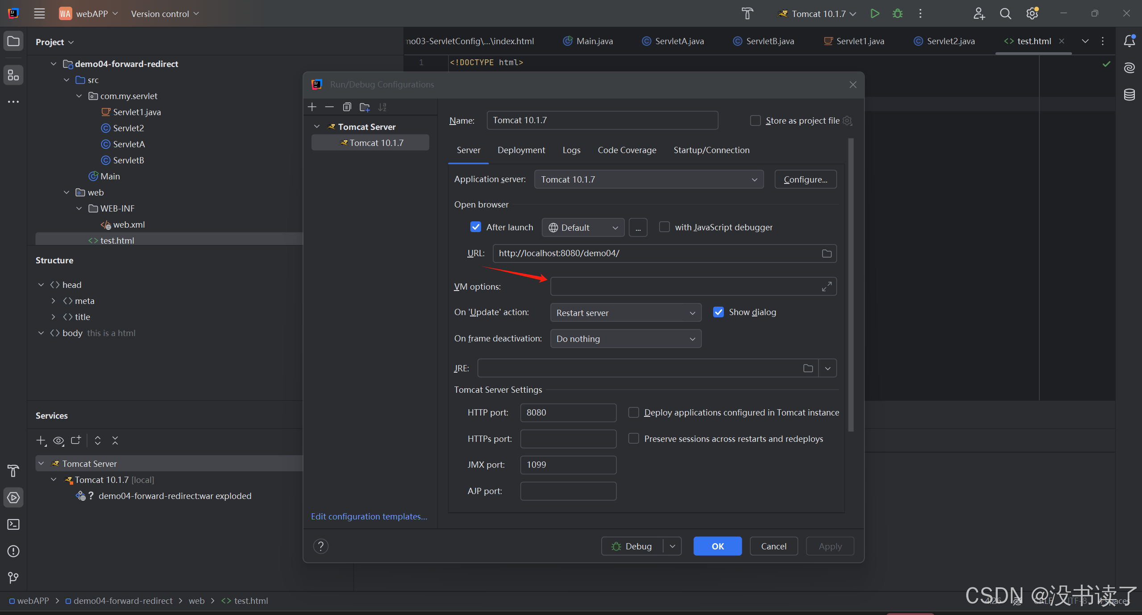Switch to Startup/Connection tab

tap(711, 150)
